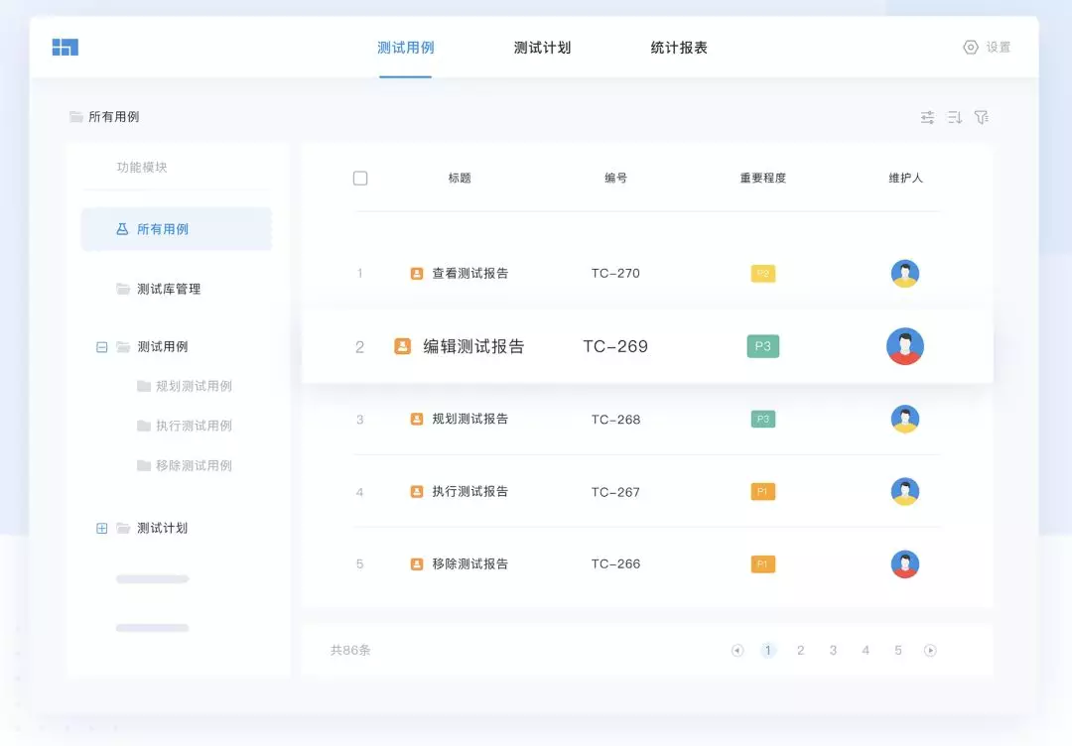The height and width of the screenshot is (746, 1072).
Task: Click the folder icon for 测试库管理
Action: coord(123,289)
